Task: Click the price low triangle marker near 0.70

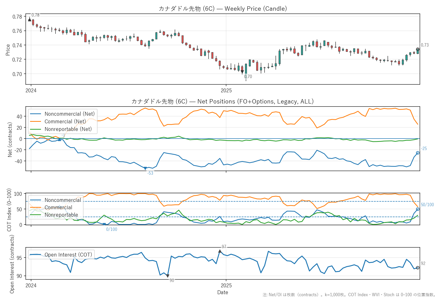Action: point(242,72)
